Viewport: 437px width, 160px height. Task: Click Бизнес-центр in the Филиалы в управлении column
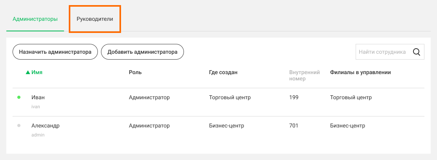pos(347,125)
